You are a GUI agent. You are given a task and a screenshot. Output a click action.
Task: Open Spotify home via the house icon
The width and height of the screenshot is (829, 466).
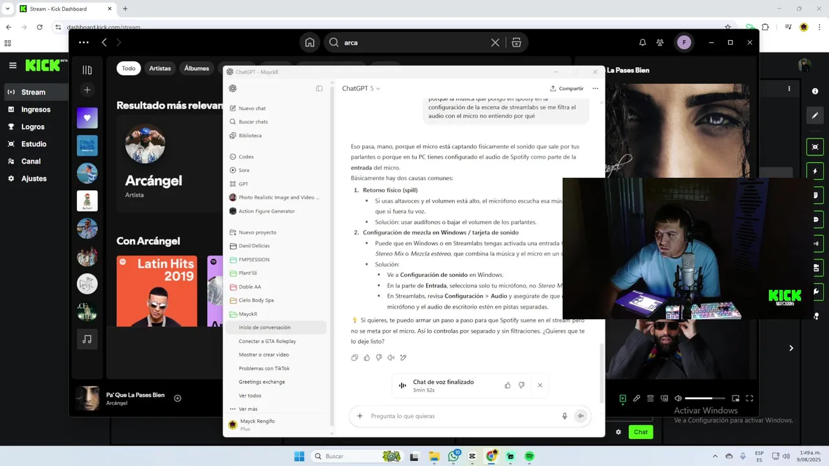tap(310, 42)
